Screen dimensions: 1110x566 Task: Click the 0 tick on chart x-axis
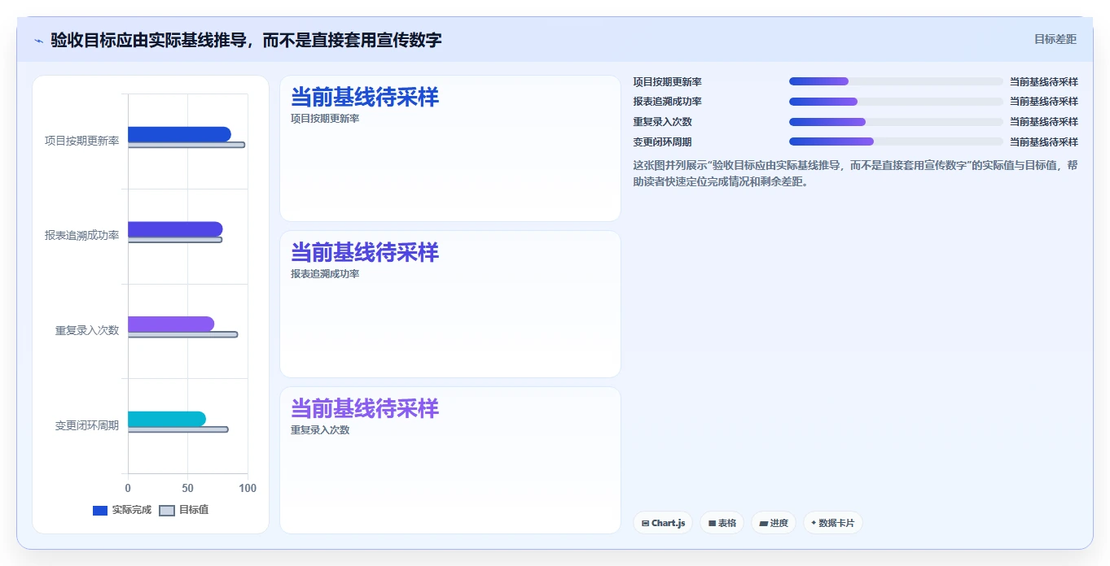128,489
